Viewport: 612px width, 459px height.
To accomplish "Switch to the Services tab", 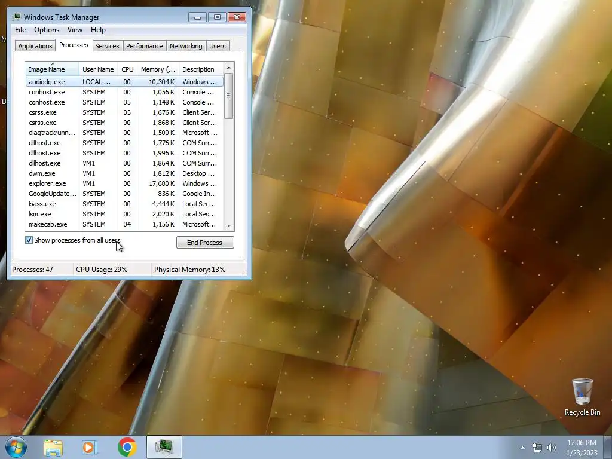I will click(107, 46).
